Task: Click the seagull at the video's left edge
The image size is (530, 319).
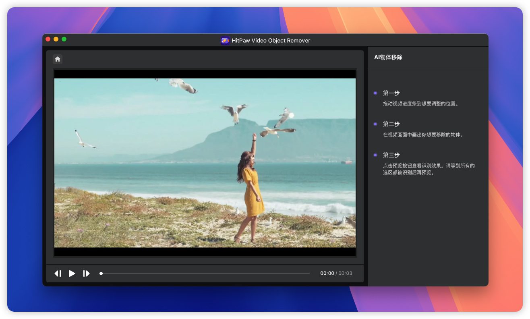Action: pyautogui.click(x=83, y=140)
